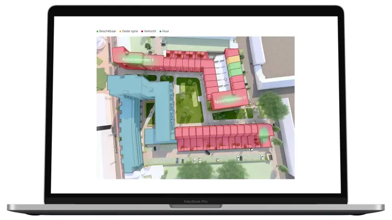Screen dimensions: 392x220
Task: Select the Onder optie legend label
Action: point(129,31)
